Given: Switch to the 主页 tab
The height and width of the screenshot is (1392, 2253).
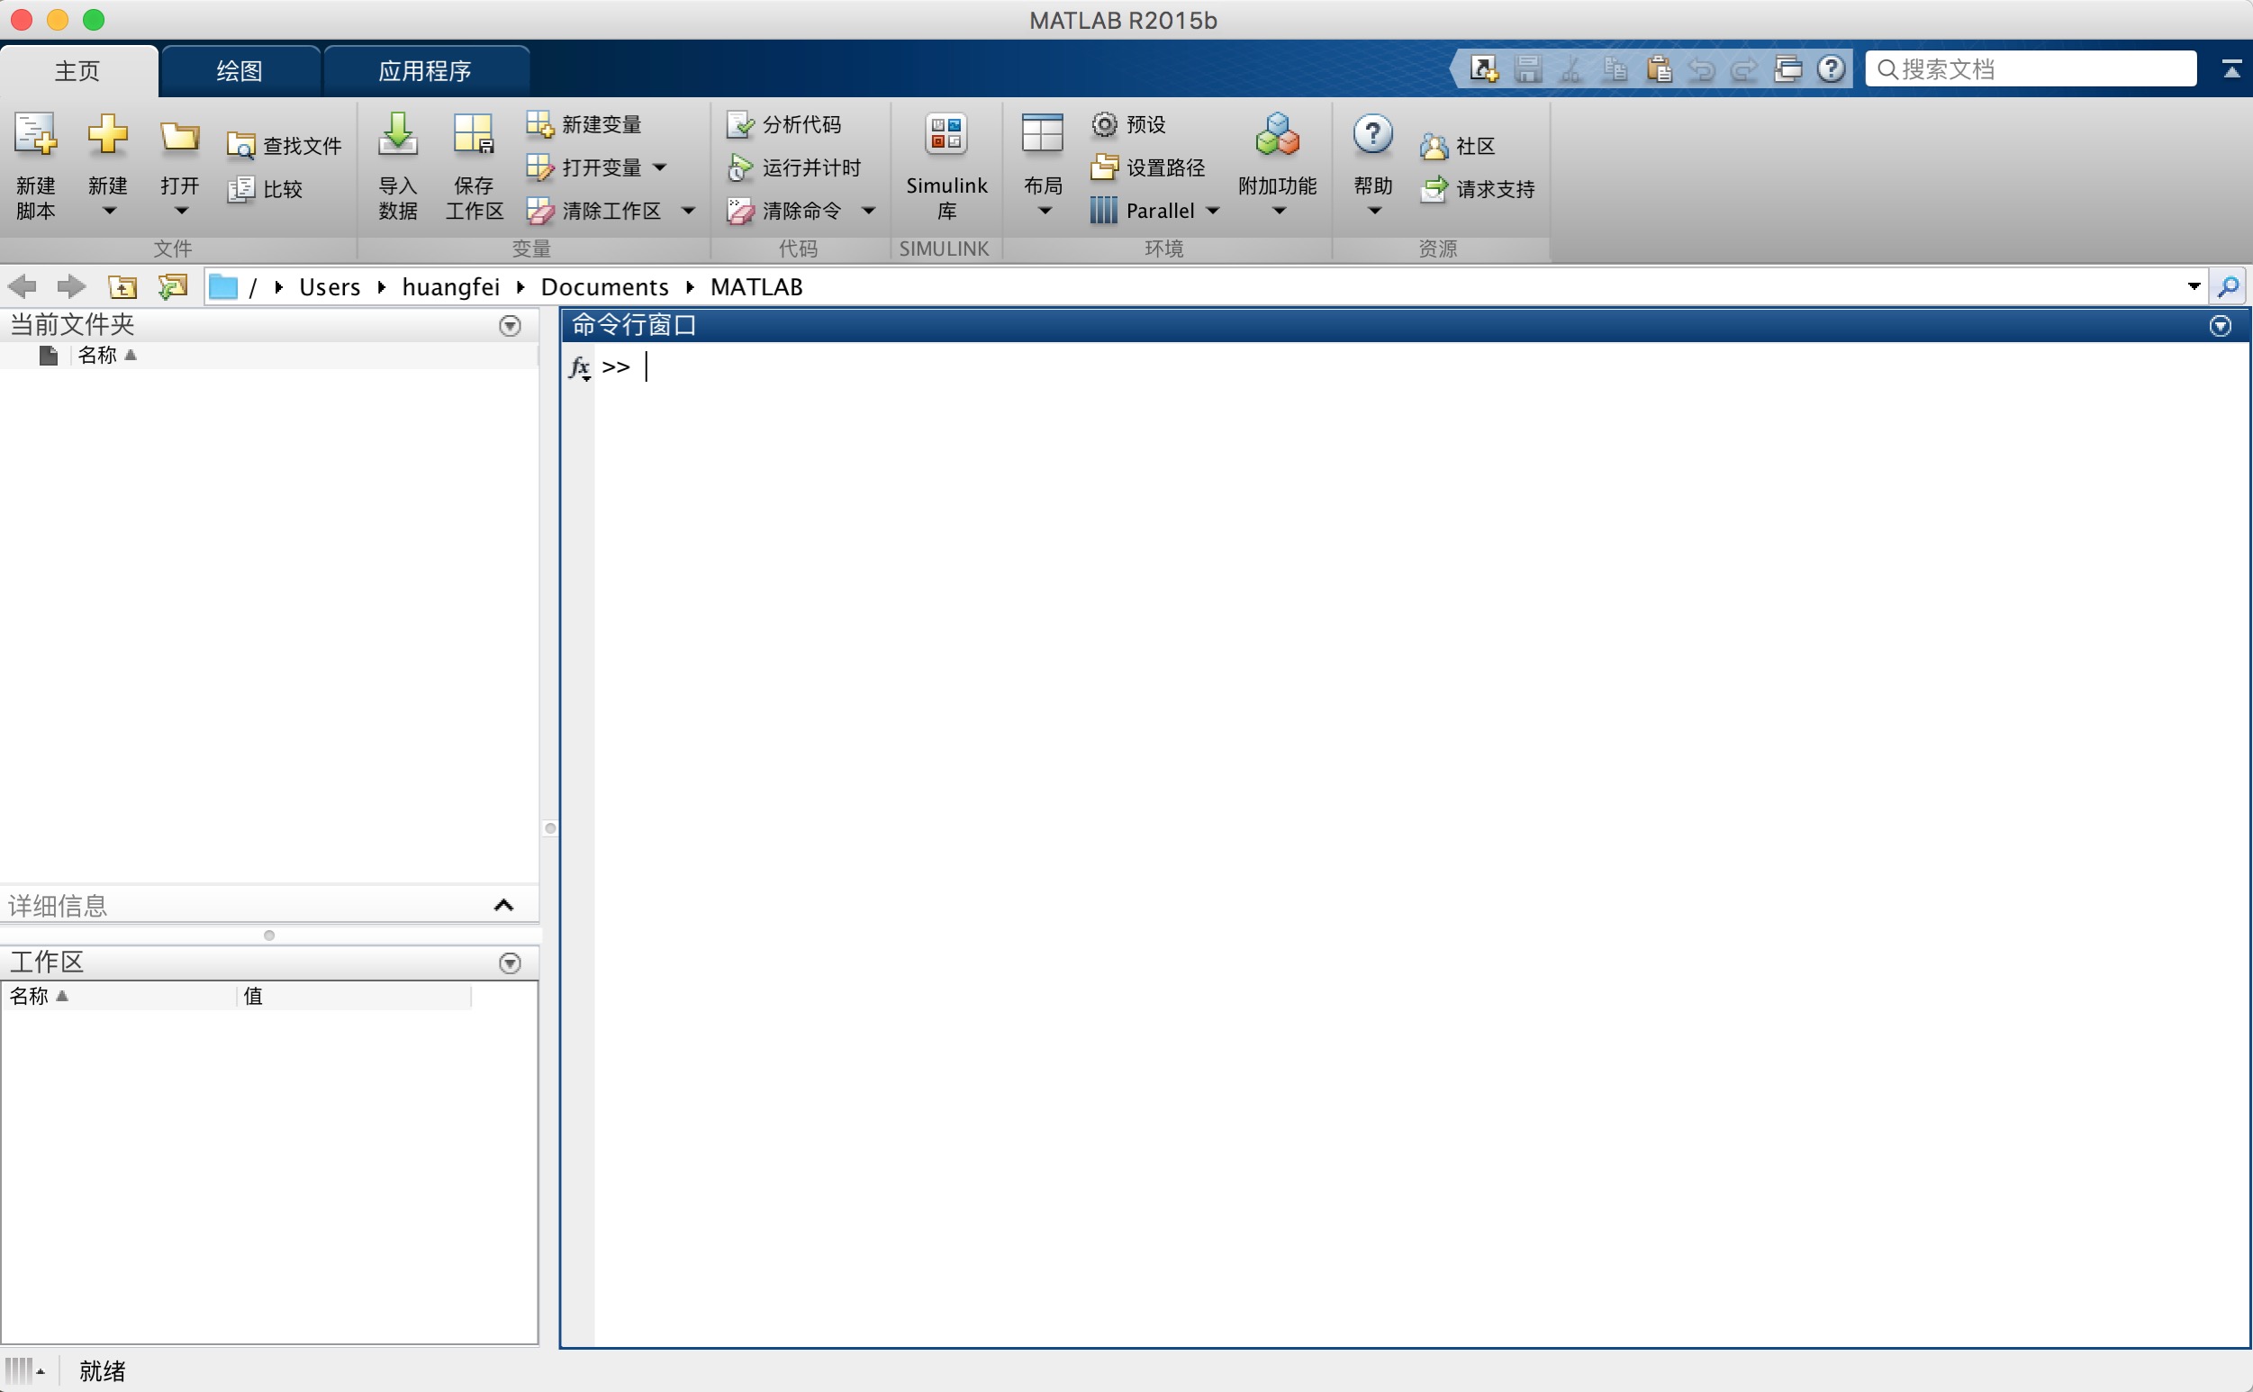Looking at the screenshot, I should pos(77,70).
